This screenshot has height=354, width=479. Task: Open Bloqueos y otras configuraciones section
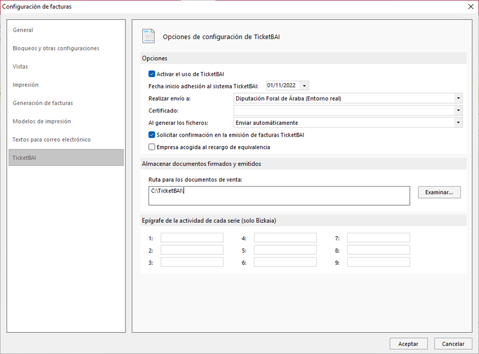(66, 48)
